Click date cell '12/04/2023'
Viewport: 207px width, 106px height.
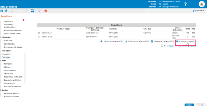(113, 37)
